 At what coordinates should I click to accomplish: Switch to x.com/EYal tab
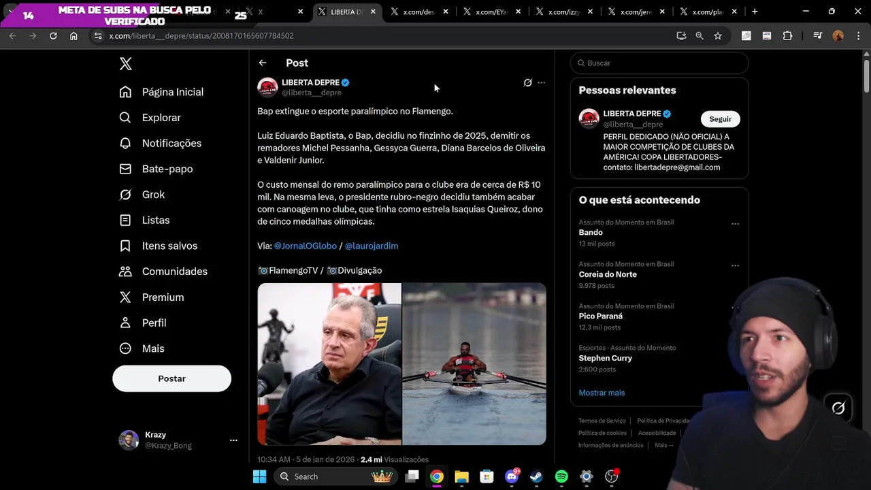coord(491,12)
